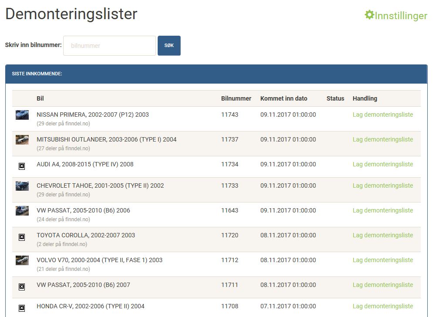Viewport: 446px width, 317px height.
Task: Click the Status column header
Action: [x=335, y=98]
